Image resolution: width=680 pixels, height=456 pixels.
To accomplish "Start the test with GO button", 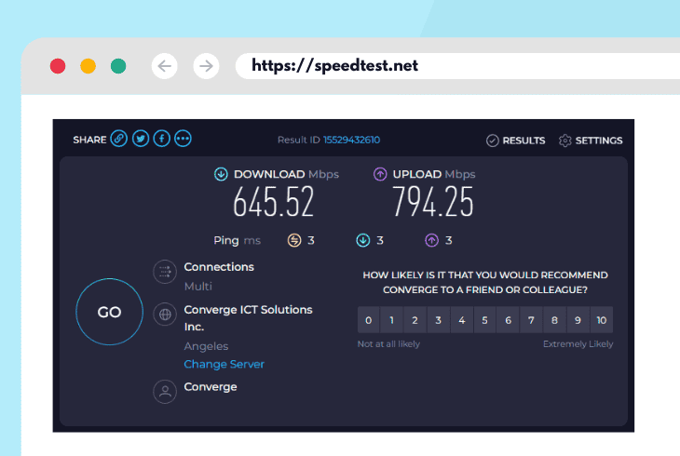I will click(109, 312).
